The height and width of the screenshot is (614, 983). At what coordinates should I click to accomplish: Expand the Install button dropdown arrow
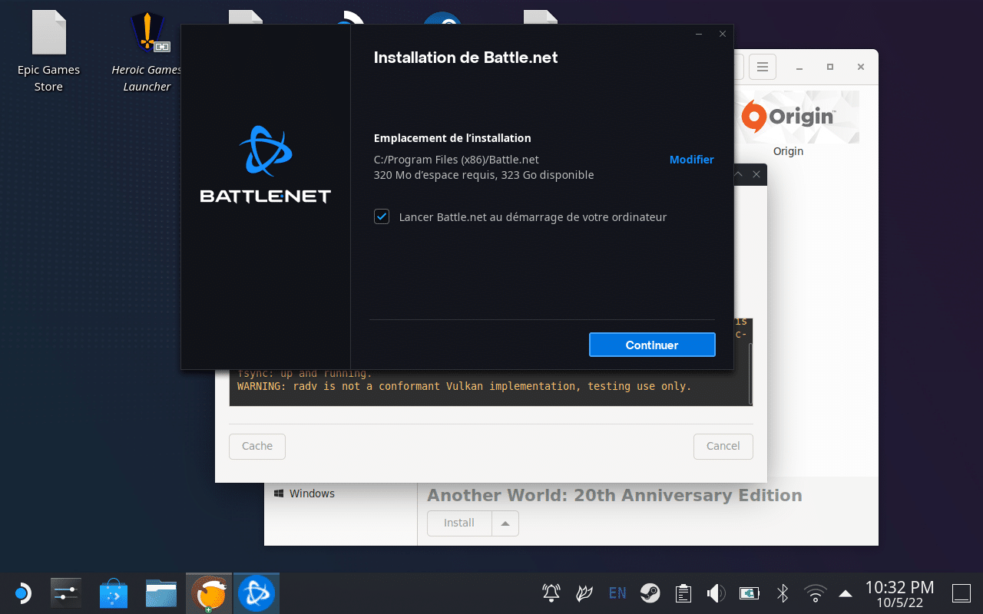click(x=505, y=523)
